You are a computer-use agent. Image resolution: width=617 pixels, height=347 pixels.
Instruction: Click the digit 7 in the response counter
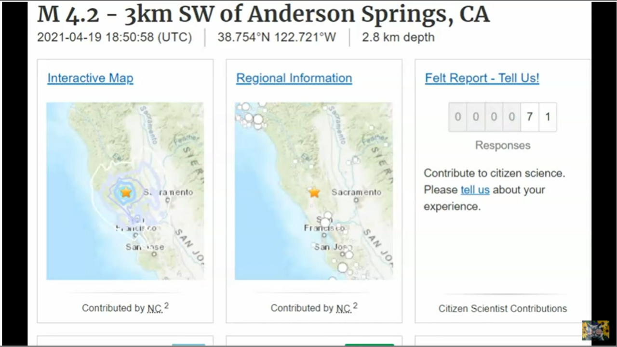click(x=529, y=117)
